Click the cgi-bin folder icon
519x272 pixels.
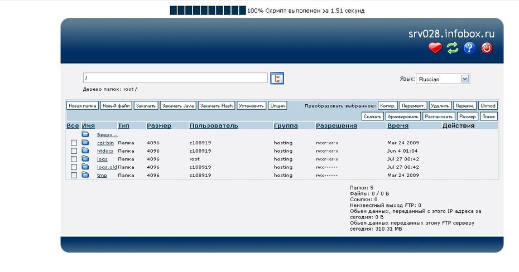pos(85,143)
